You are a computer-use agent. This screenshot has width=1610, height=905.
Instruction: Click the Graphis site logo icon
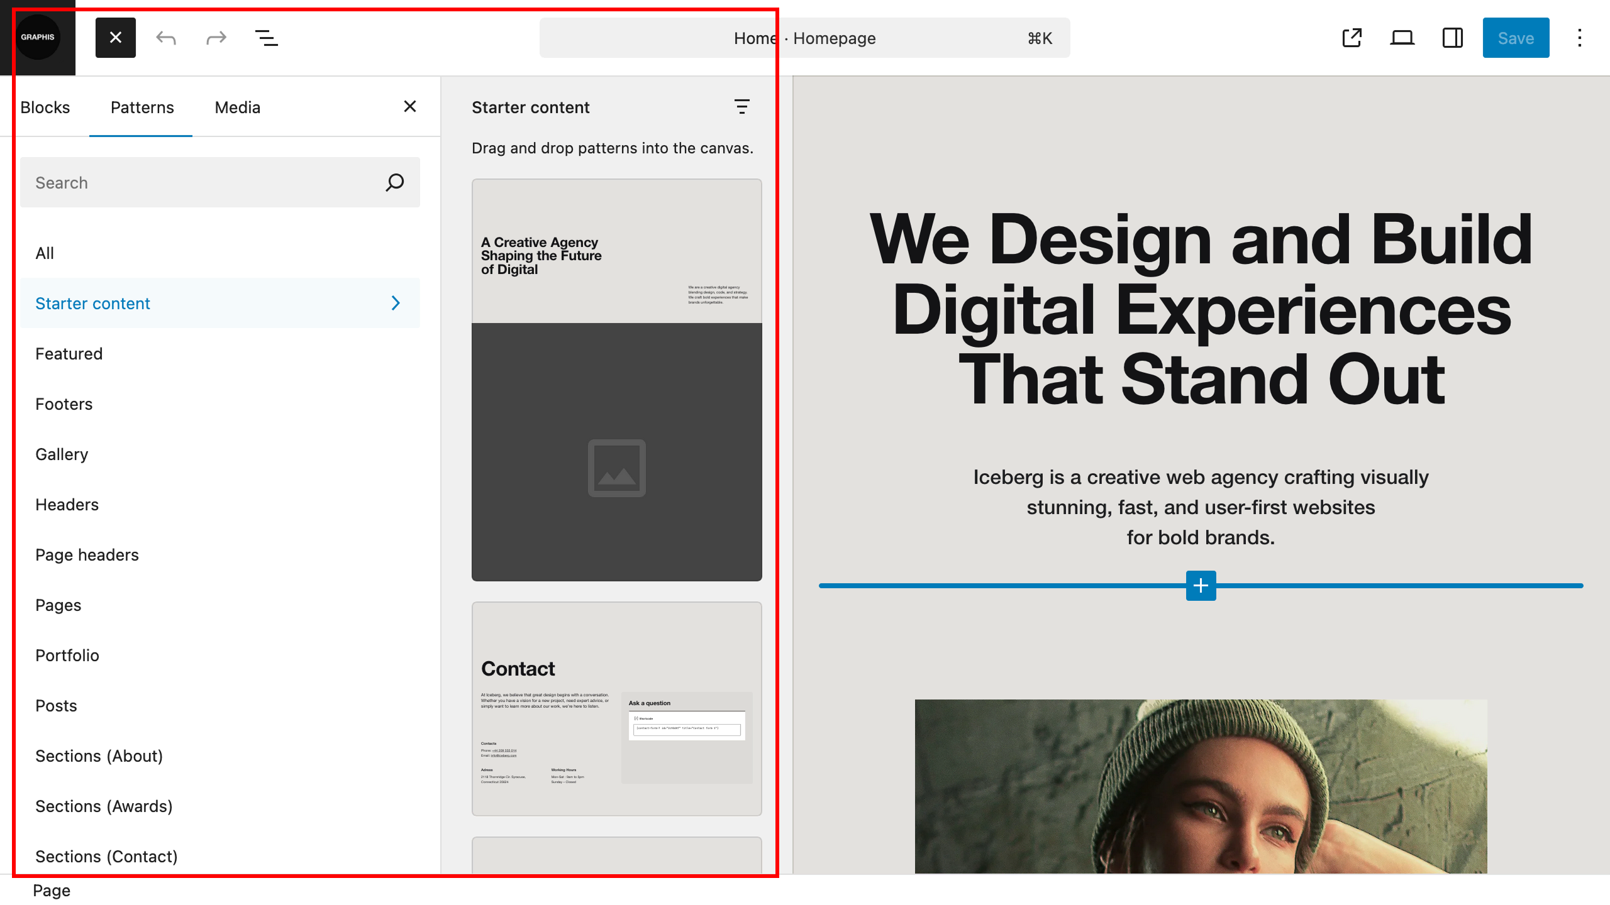pyautogui.click(x=38, y=38)
